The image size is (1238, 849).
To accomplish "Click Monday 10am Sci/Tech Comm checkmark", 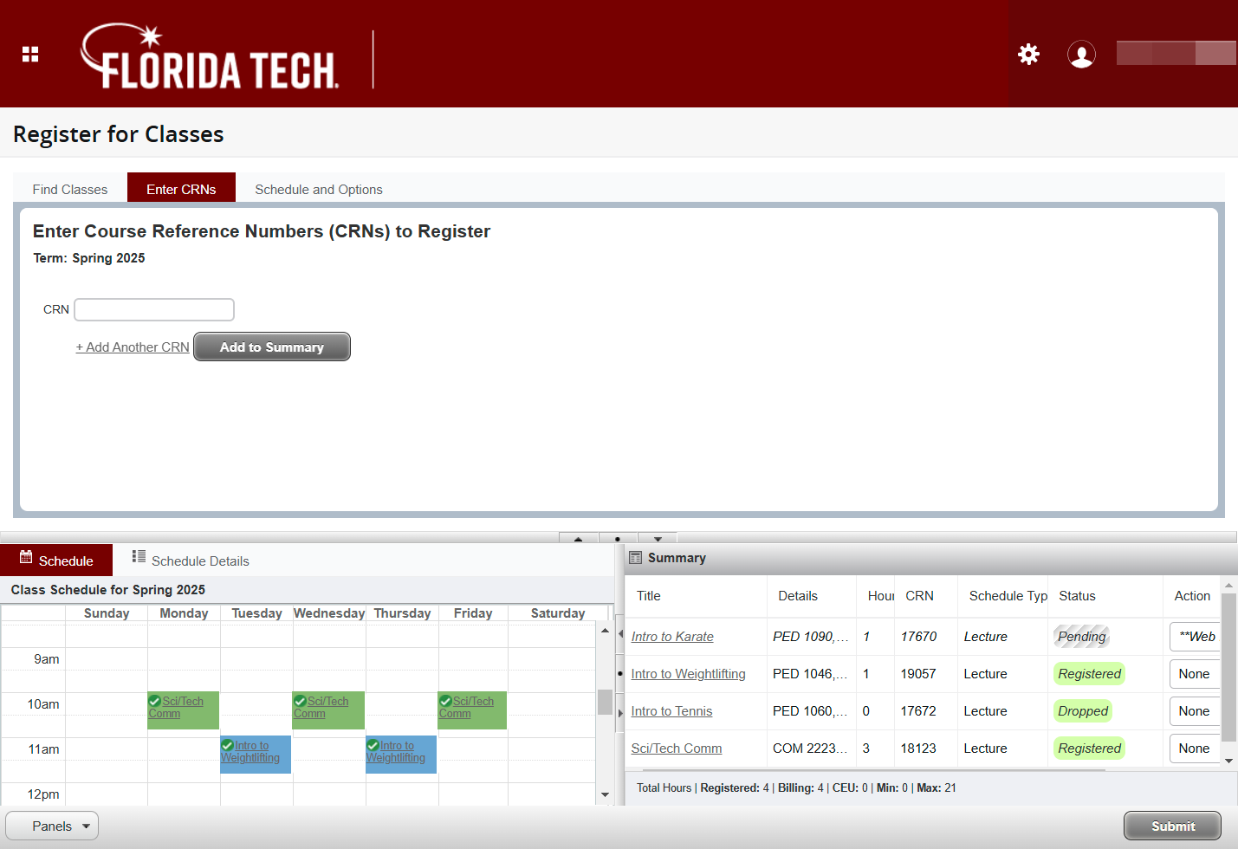I will click(x=154, y=701).
